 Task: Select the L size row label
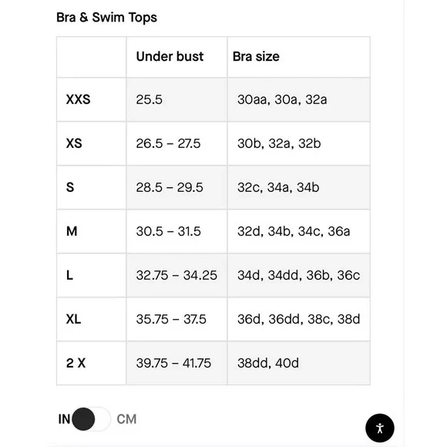69,275
